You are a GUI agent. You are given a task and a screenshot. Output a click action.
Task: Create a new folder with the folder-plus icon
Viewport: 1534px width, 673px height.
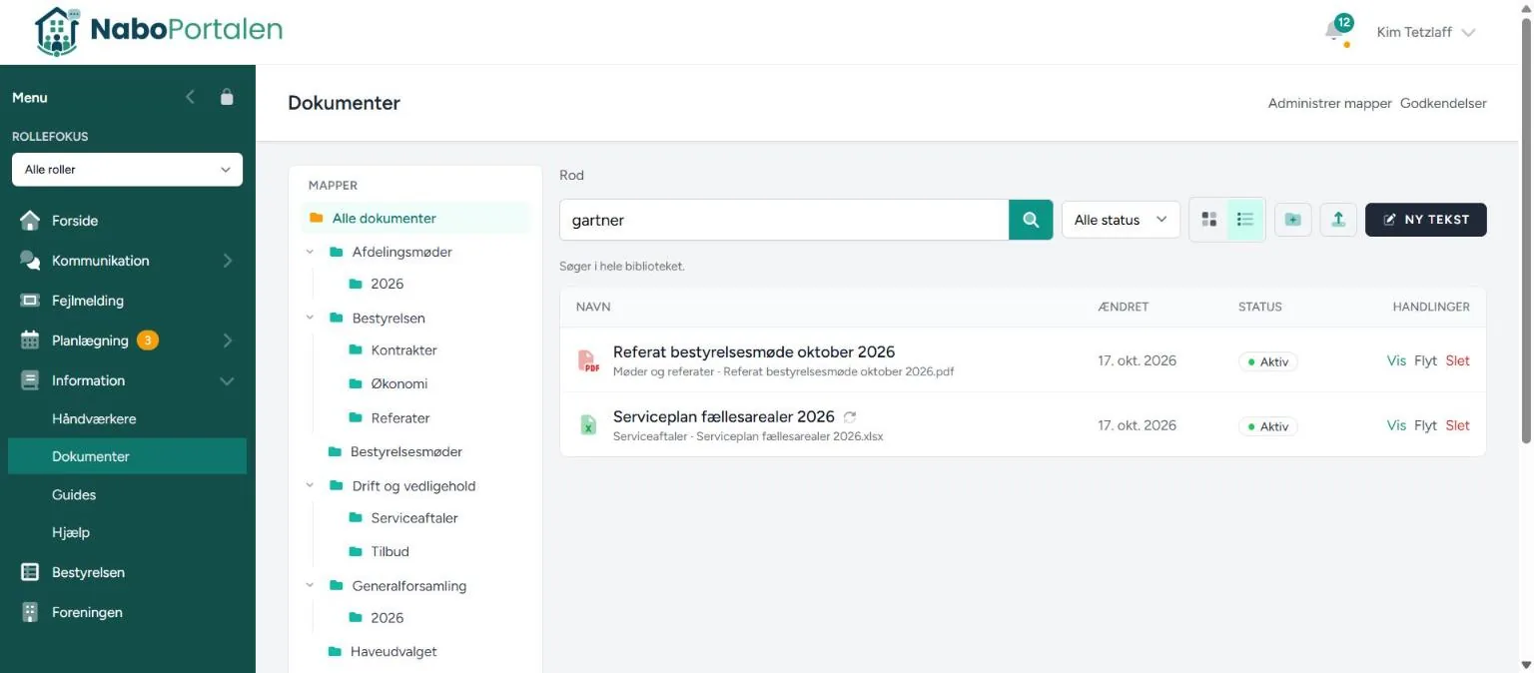click(1293, 220)
